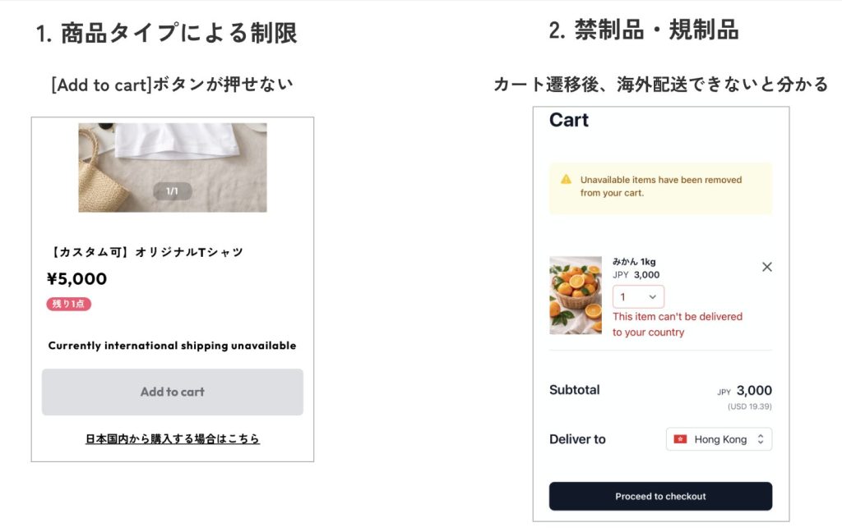Follow the 日本国内から購入する場合はこちら link
Screen dimensions: 842x532
[173, 439]
